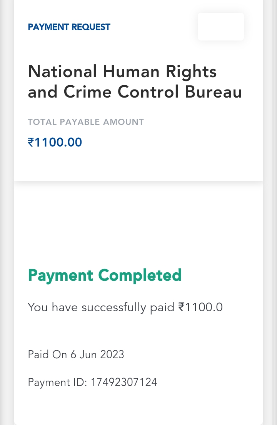Click the word "successfully" in confirmation text
The width and height of the screenshot is (277, 425).
click(114, 307)
